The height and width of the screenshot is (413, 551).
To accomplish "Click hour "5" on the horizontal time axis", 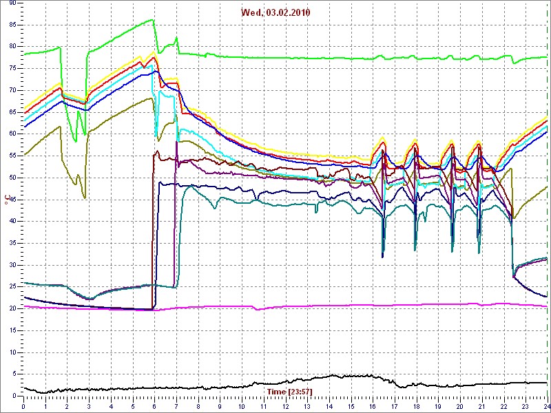I will coord(133,406).
